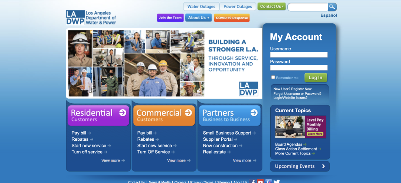This screenshot has width=401, height=183.
Task: Click Forgot Username or Password link
Action: coord(297,94)
